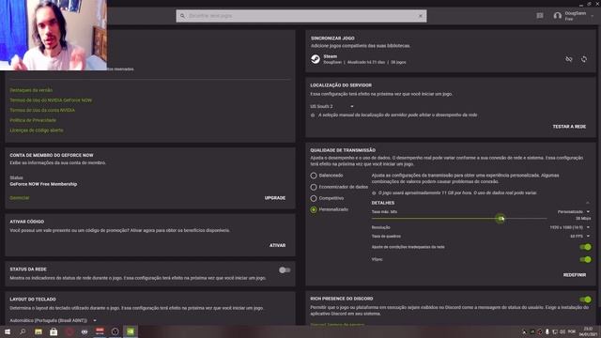
Task: Select the Personalizado streaming quality option
Action: tap(314, 209)
